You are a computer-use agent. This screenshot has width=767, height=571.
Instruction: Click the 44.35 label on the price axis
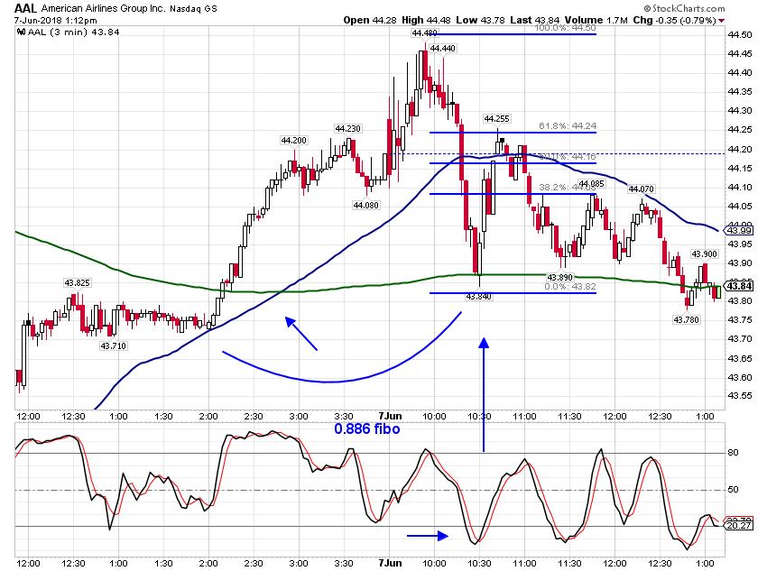pyautogui.click(x=740, y=92)
